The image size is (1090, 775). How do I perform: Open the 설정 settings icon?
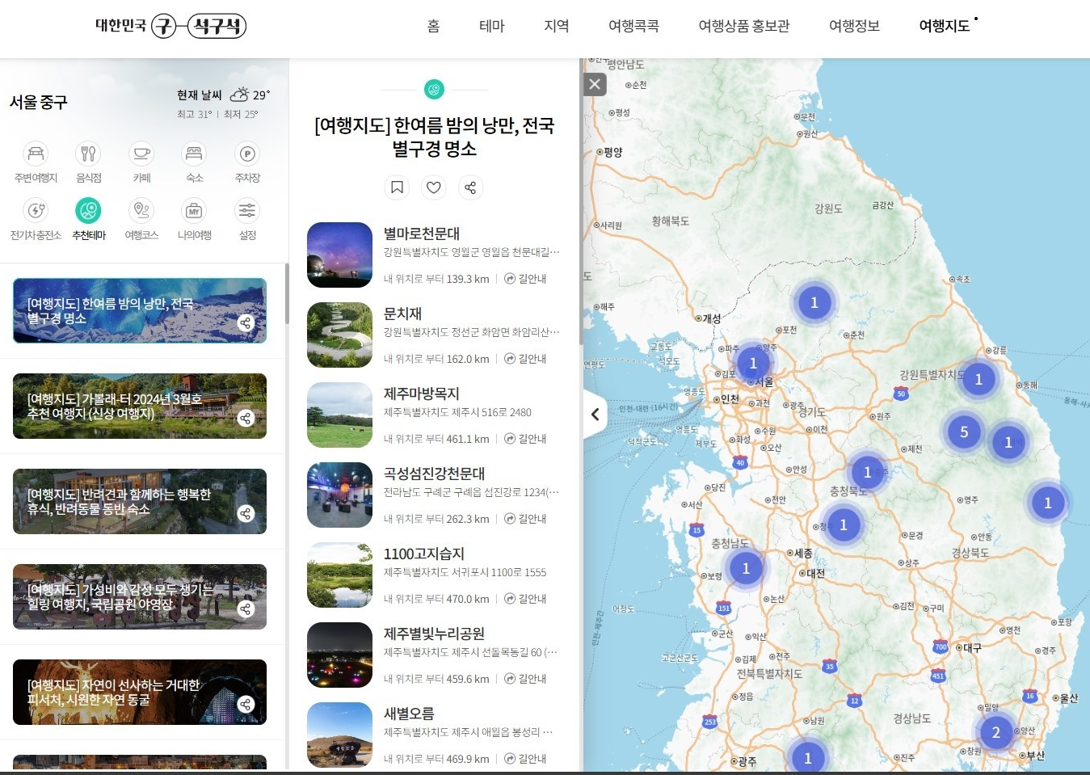247,211
